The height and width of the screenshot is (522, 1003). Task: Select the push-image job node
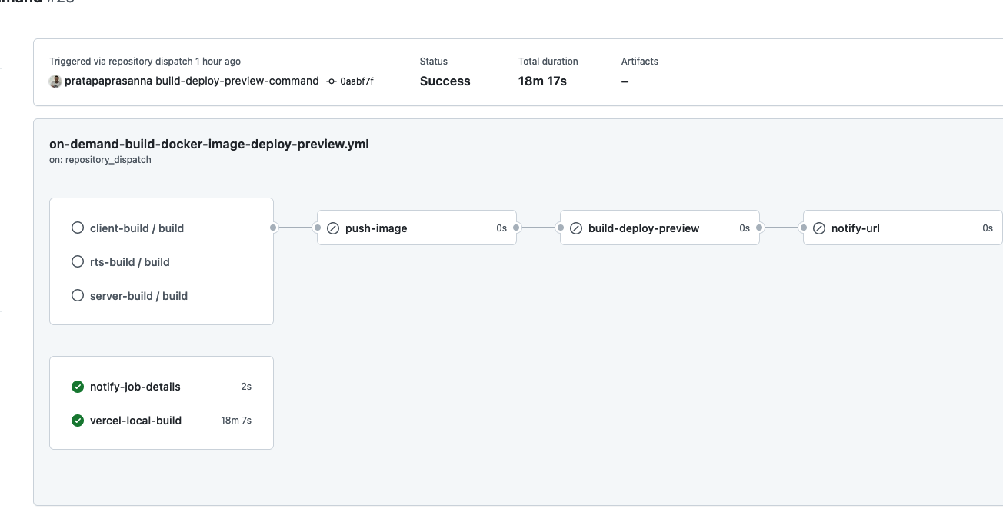click(x=416, y=228)
